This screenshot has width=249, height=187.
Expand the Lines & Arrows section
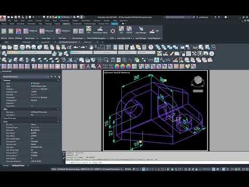[x=58, y=118]
